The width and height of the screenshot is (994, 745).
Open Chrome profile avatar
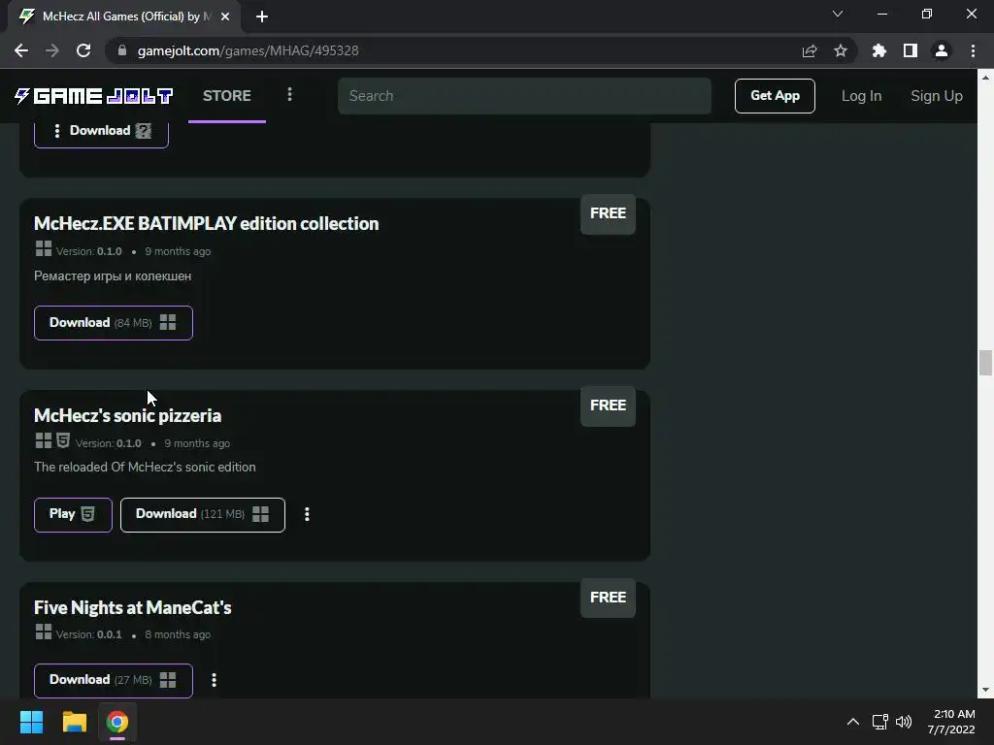point(942,50)
